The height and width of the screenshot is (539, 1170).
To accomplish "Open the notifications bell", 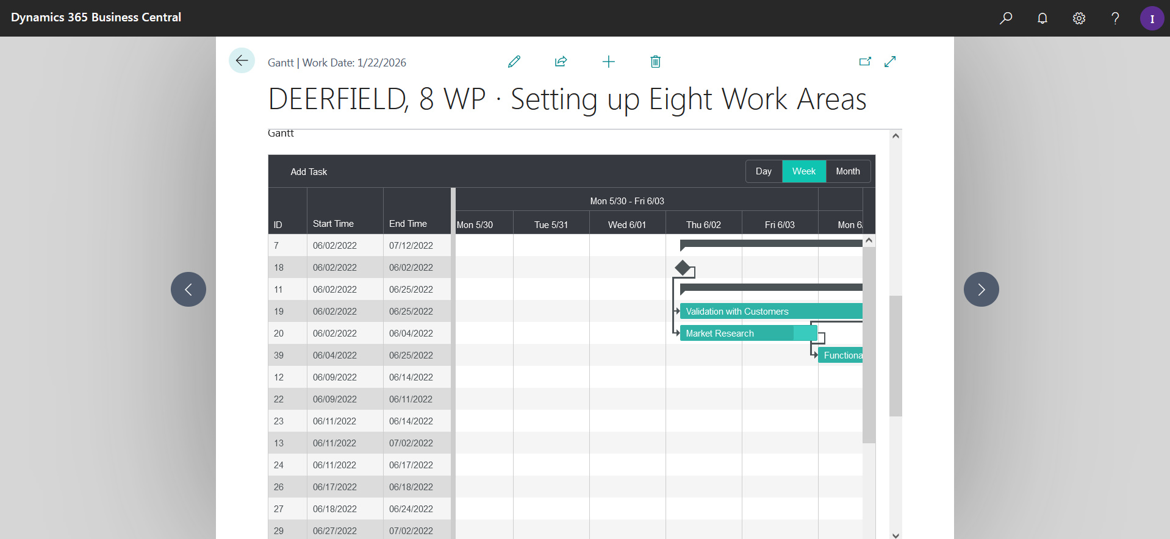I will 1043,18.
